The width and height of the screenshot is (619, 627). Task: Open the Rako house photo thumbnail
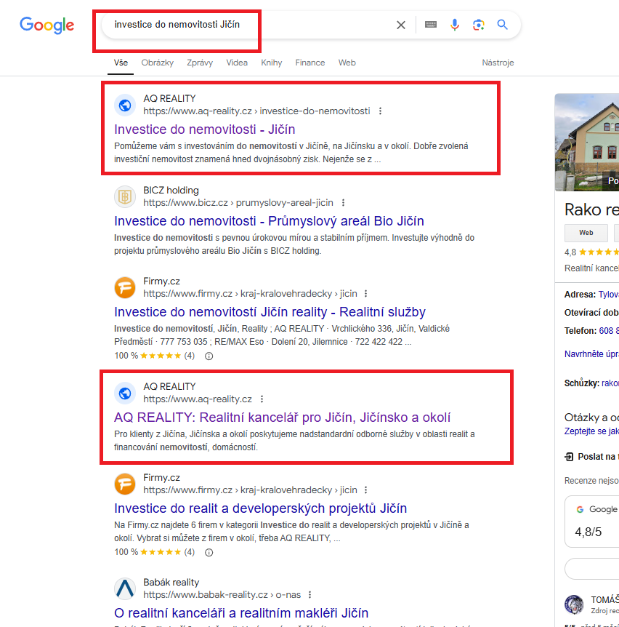tap(587, 143)
